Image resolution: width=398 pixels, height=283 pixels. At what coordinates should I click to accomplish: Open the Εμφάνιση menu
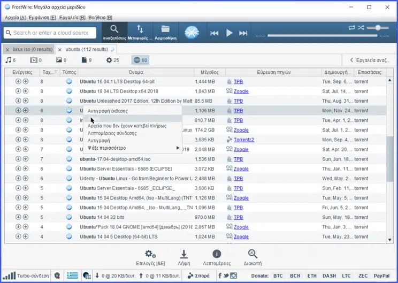[x=42, y=18]
